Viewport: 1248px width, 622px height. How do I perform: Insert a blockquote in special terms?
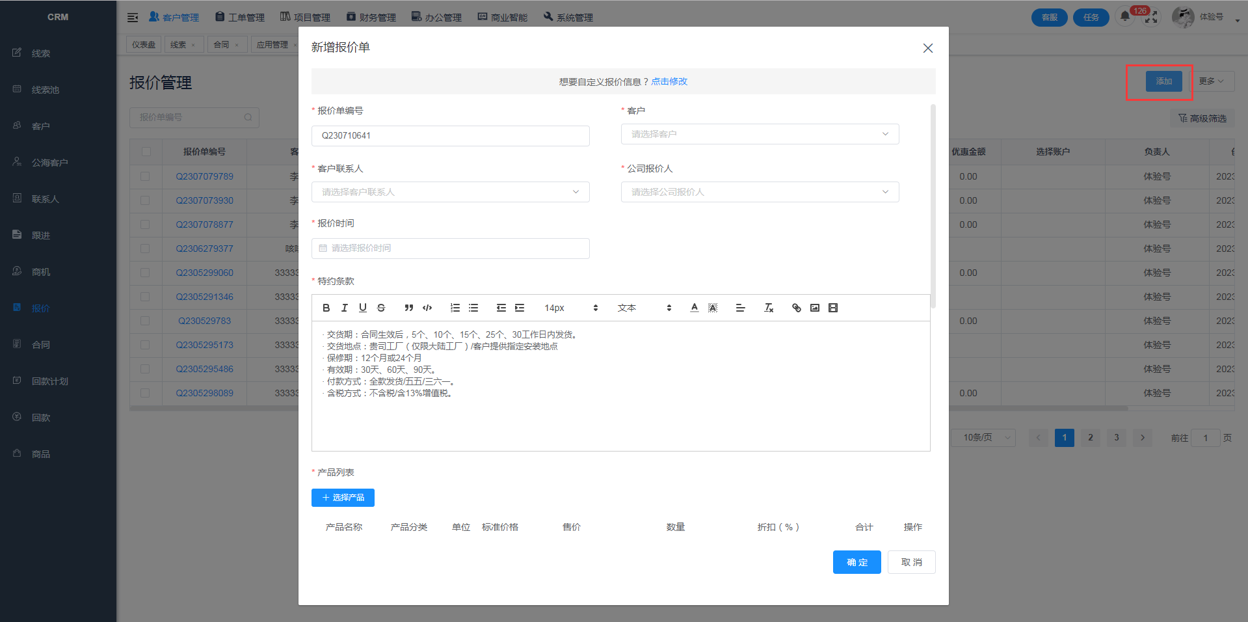click(x=408, y=308)
